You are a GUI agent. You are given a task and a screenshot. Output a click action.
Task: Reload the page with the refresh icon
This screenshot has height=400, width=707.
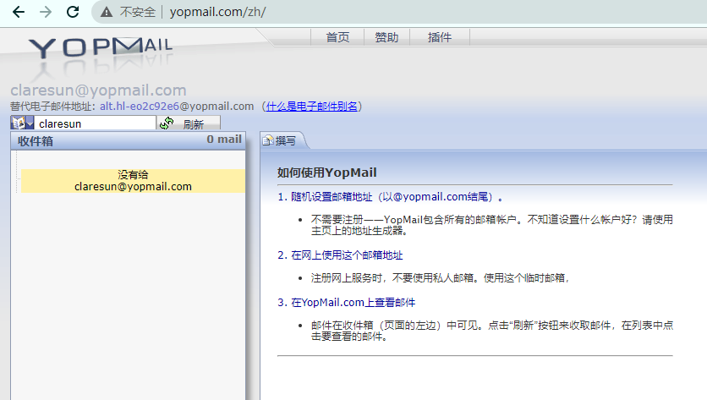coord(73,12)
